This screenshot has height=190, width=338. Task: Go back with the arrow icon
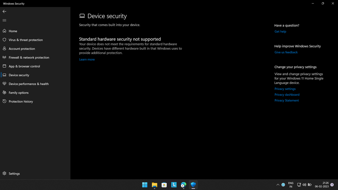(x=4, y=11)
